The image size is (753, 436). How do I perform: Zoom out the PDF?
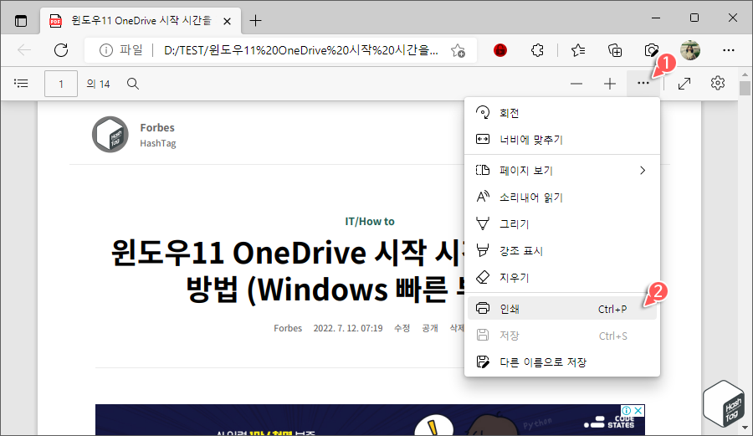tap(576, 84)
